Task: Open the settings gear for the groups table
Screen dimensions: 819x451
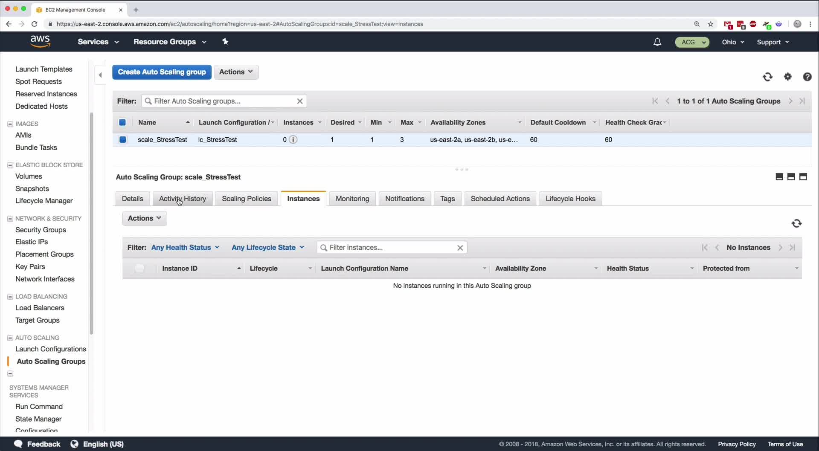Action: click(x=788, y=77)
